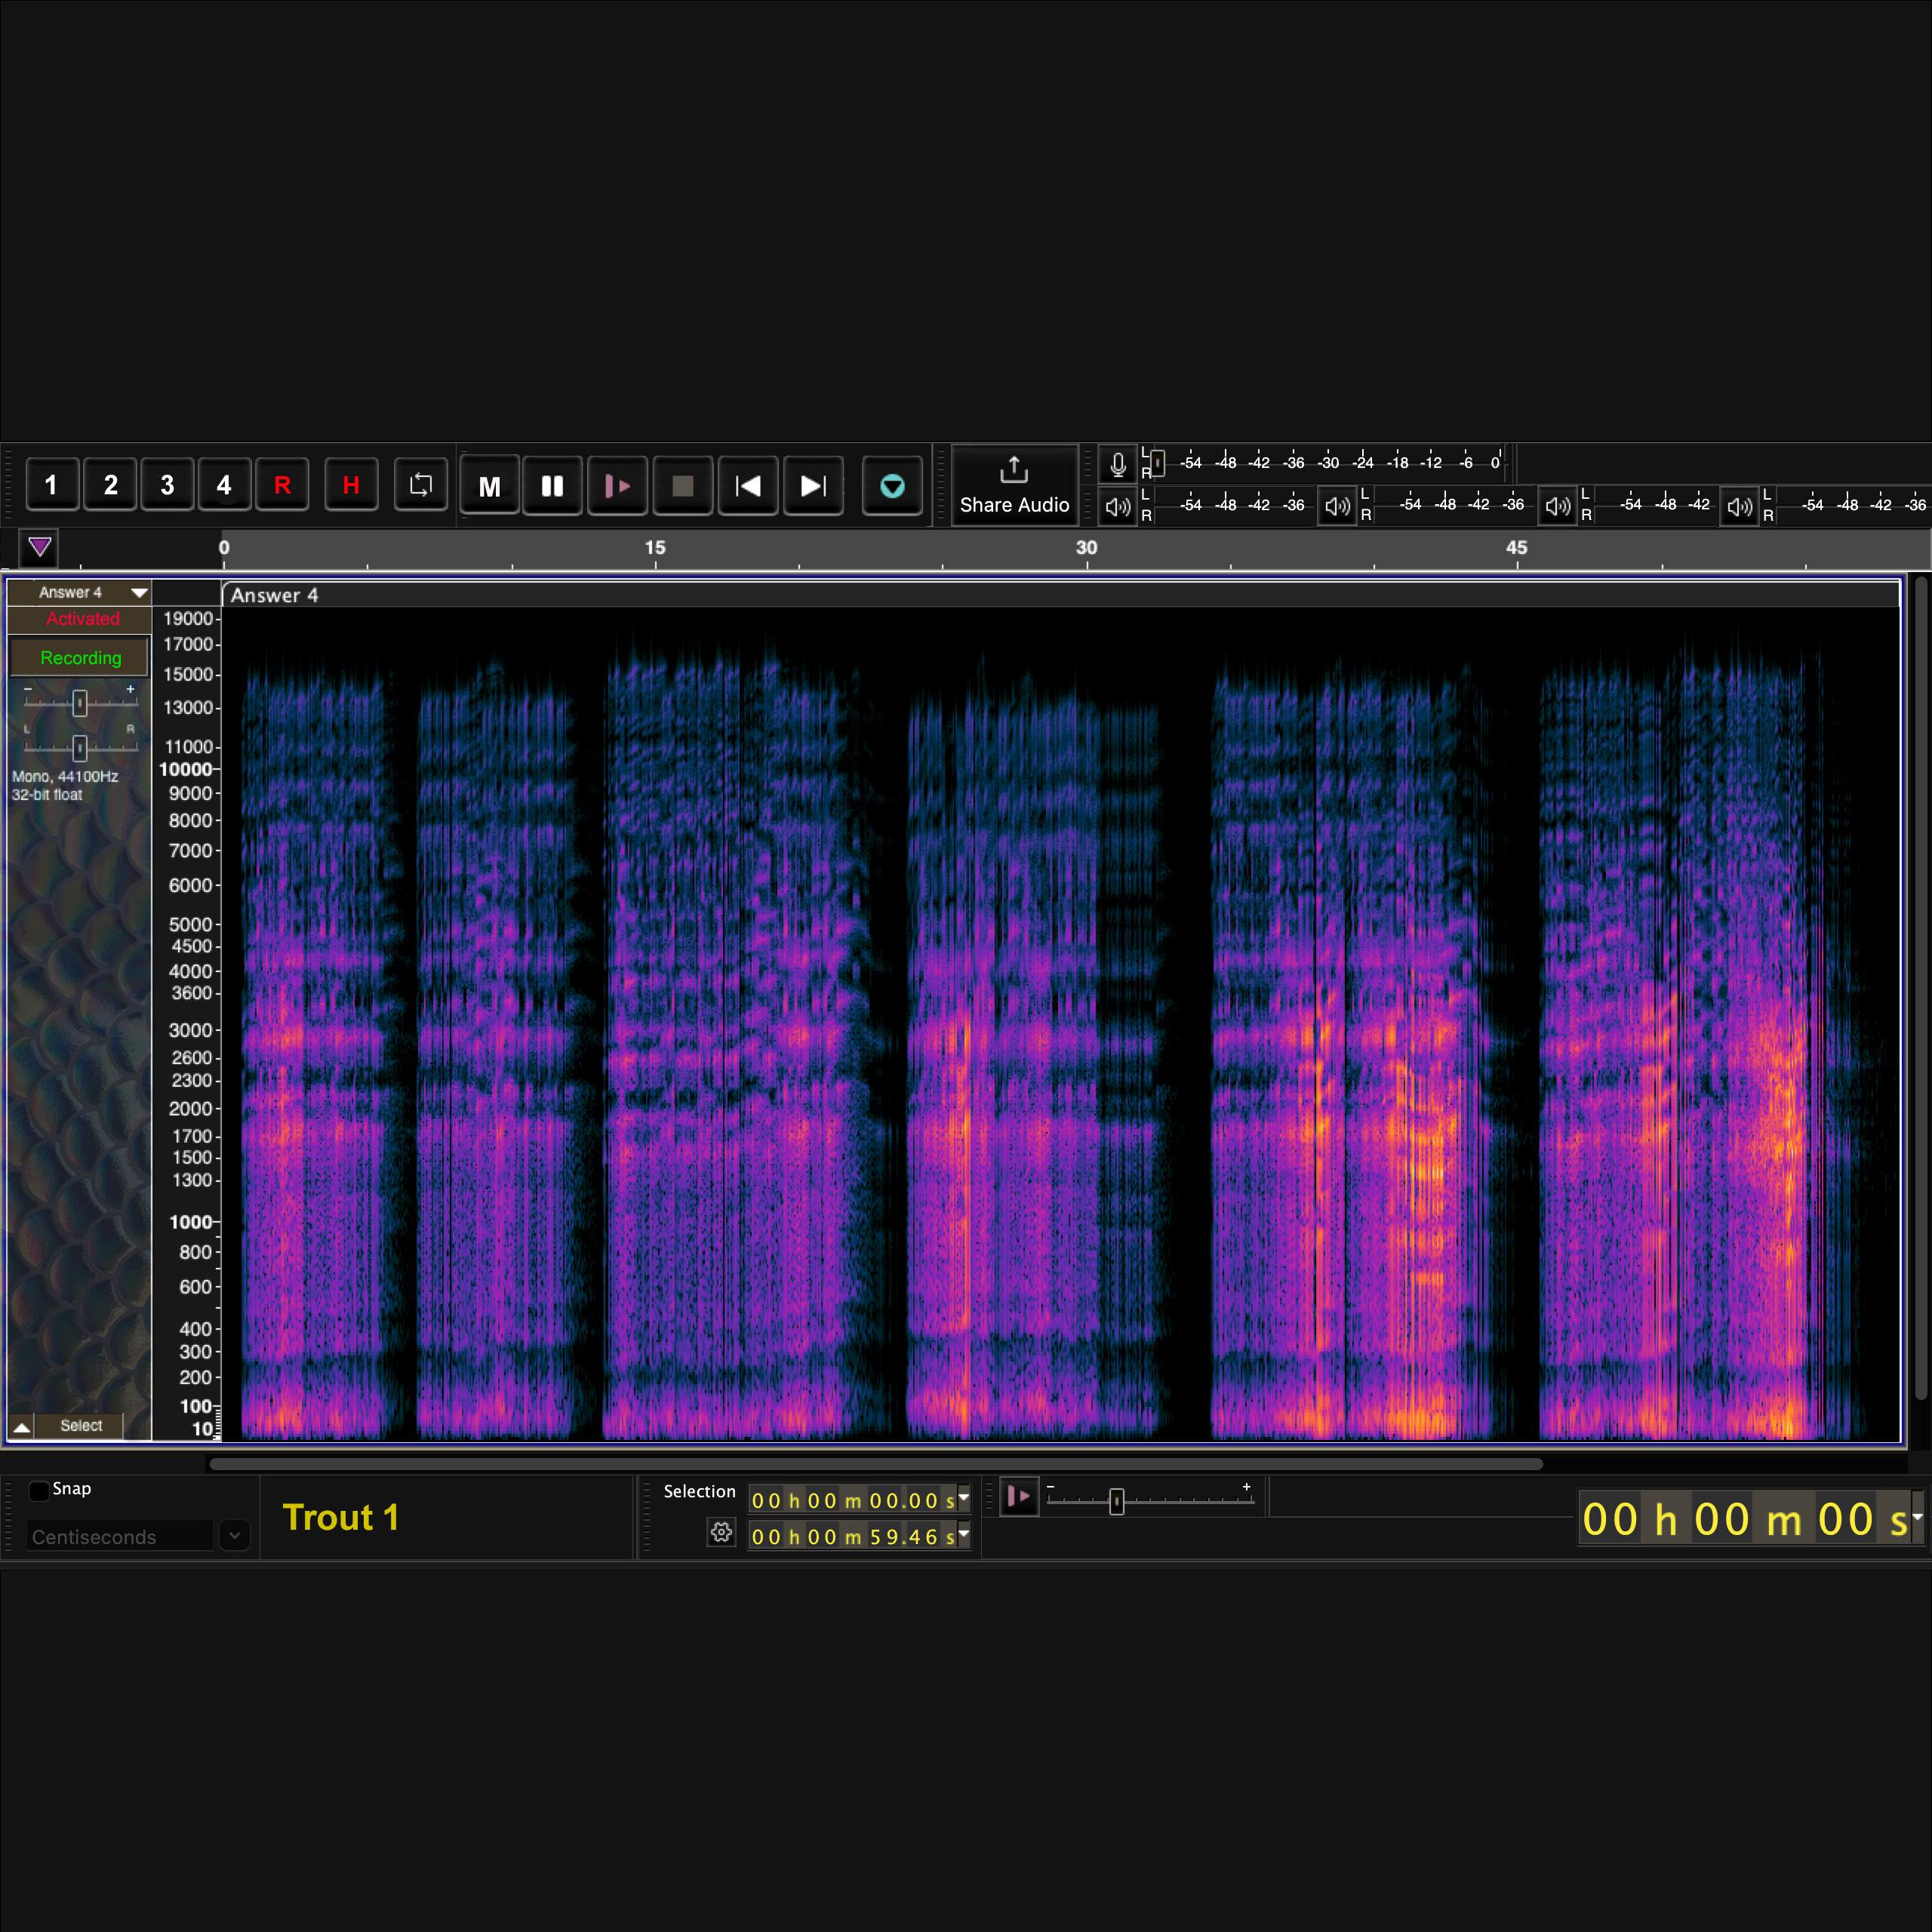This screenshot has height=1932, width=1932.
Task: Open the selection start time format dropdown
Action: [x=964, y=1498]
